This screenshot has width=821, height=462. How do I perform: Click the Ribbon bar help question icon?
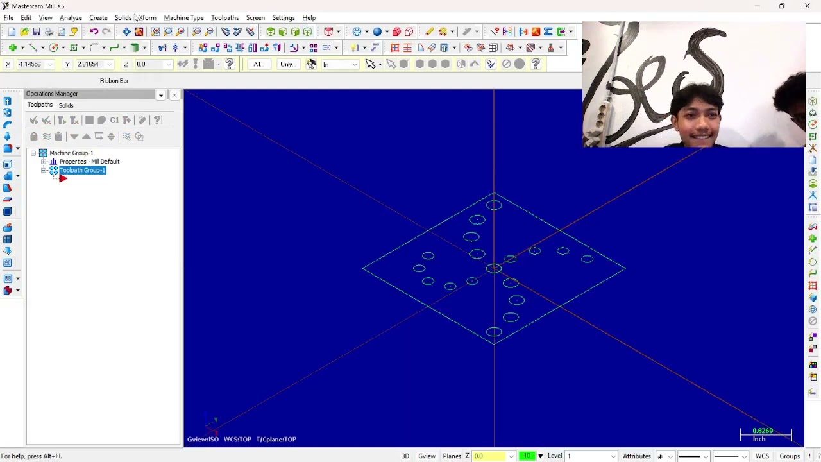pyautogui.click(x=230, y=64)
